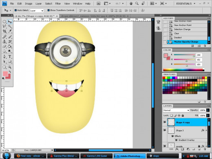Reset default foreground and background colors
The image size is (212, 159).
tap(3, 78)
